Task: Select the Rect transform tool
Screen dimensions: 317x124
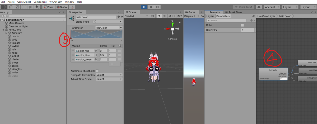Action: [24, 7]
